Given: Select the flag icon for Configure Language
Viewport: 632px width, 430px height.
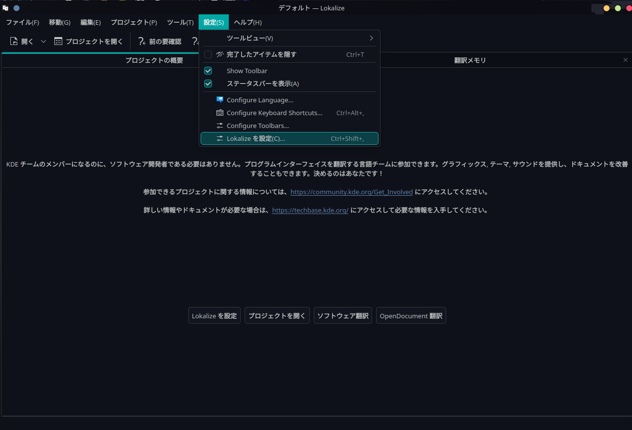Looking at the screenshot, I should tap(219, 99).
